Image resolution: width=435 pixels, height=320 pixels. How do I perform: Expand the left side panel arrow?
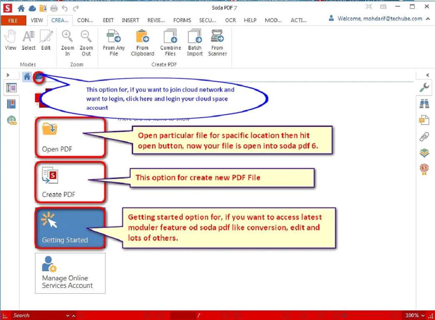pyautogui.click(x=8, y=75)
